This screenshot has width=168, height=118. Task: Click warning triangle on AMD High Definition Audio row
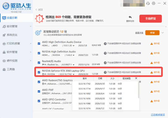(x=151, y=44)
